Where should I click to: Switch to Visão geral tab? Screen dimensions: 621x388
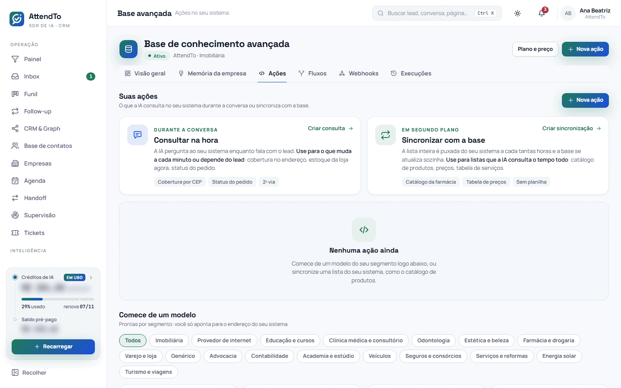coord(145,73)
